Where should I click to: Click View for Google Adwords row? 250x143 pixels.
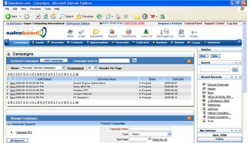12,94
